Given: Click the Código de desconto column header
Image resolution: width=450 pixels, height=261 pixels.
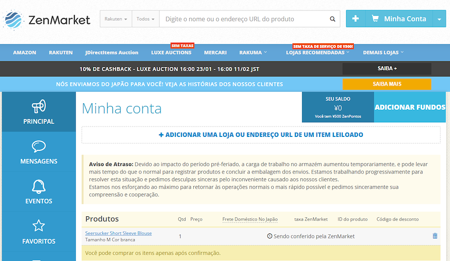Looking at the screenshot, I should point(398,219).
